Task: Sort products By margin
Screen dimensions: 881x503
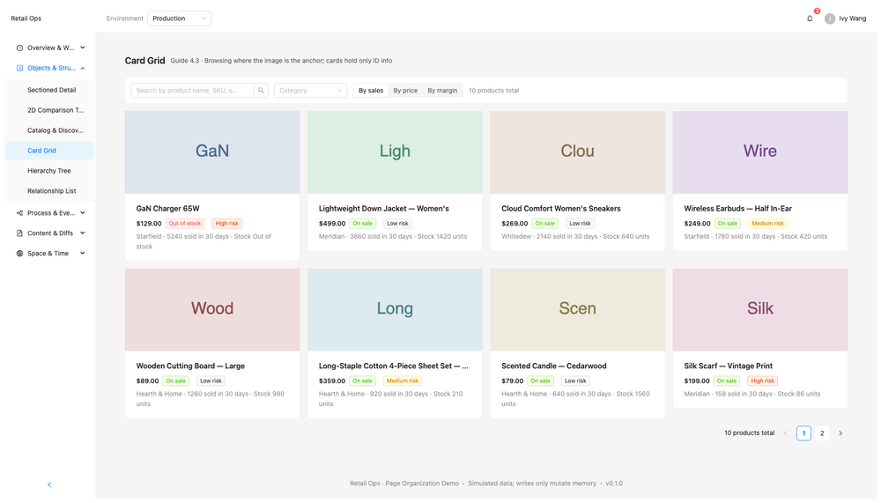Action: point(442,91)
